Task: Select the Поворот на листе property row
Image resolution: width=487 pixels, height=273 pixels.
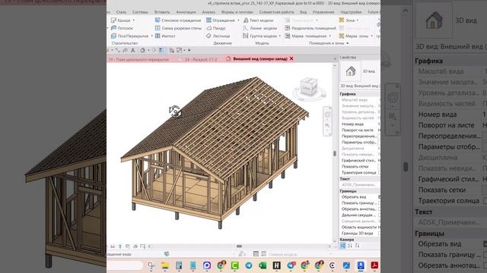Action: (x=359, y=130)
